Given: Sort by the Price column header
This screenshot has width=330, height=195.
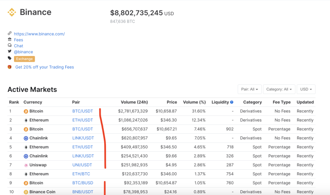Looking at the screenshot, I should [172, 102].
